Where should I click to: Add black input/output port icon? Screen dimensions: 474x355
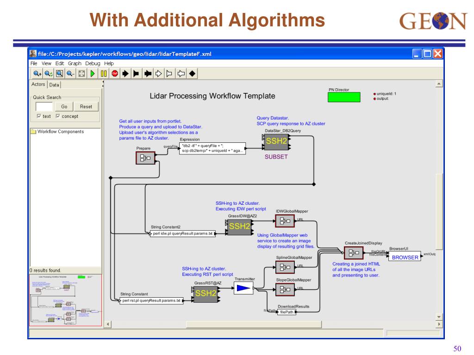point(148,73)
